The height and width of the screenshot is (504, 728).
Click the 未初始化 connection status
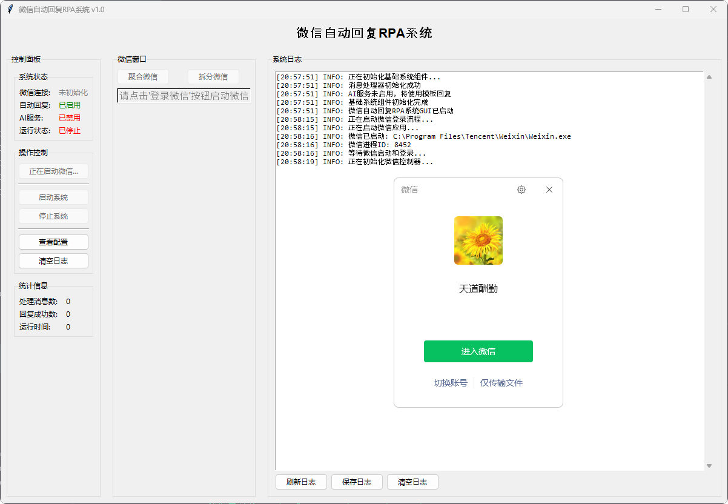pyautogui.click(x=73, y=93)
